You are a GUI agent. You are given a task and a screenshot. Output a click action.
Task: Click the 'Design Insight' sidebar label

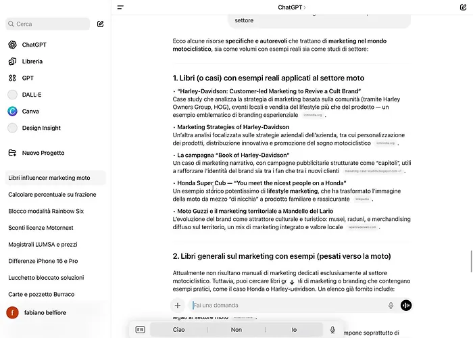41,128
